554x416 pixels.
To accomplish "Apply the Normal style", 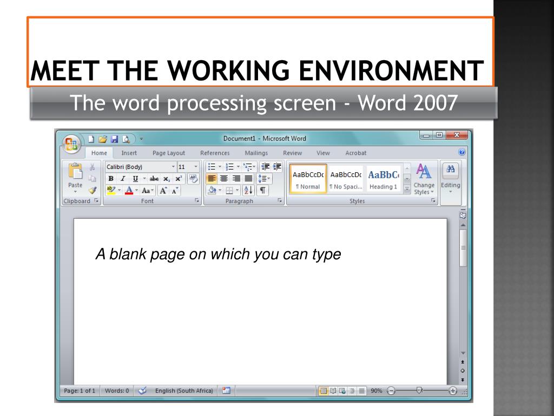I will [x=308, y=179].
